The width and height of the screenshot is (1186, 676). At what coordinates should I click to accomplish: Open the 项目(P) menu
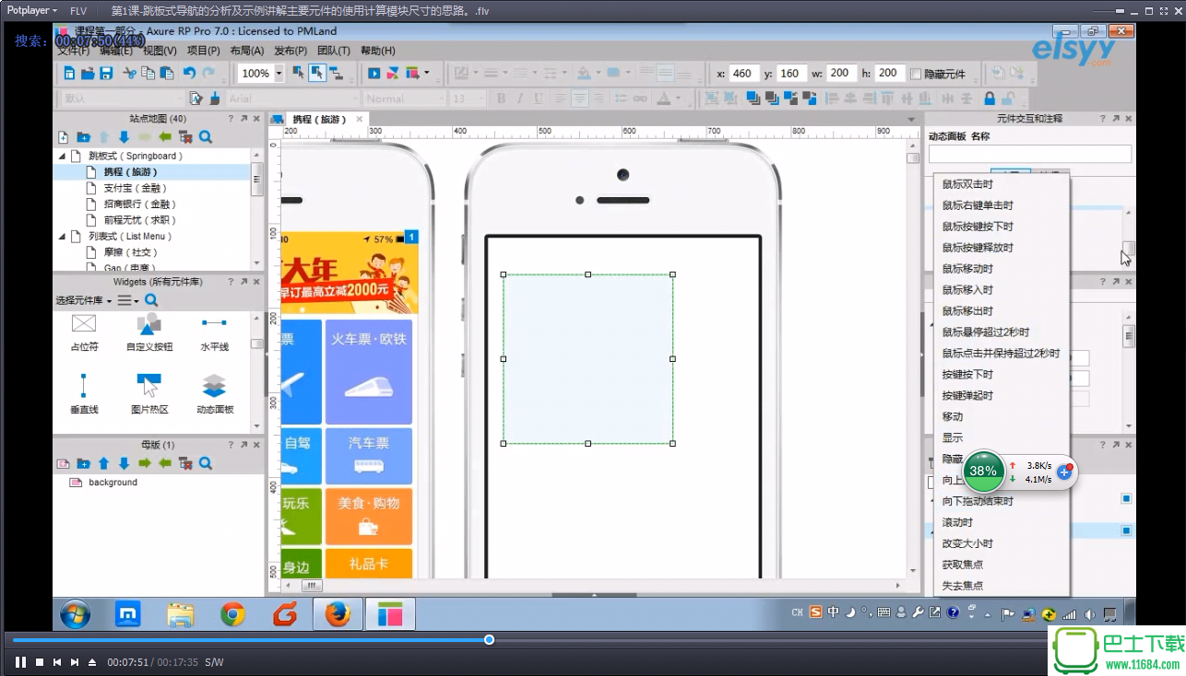pyautogui.click(x=204, y=51)
